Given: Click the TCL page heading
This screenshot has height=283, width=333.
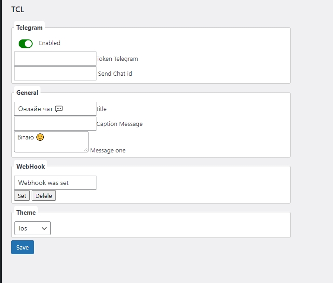Looking at the screenshot, I should tap(18, 9).
